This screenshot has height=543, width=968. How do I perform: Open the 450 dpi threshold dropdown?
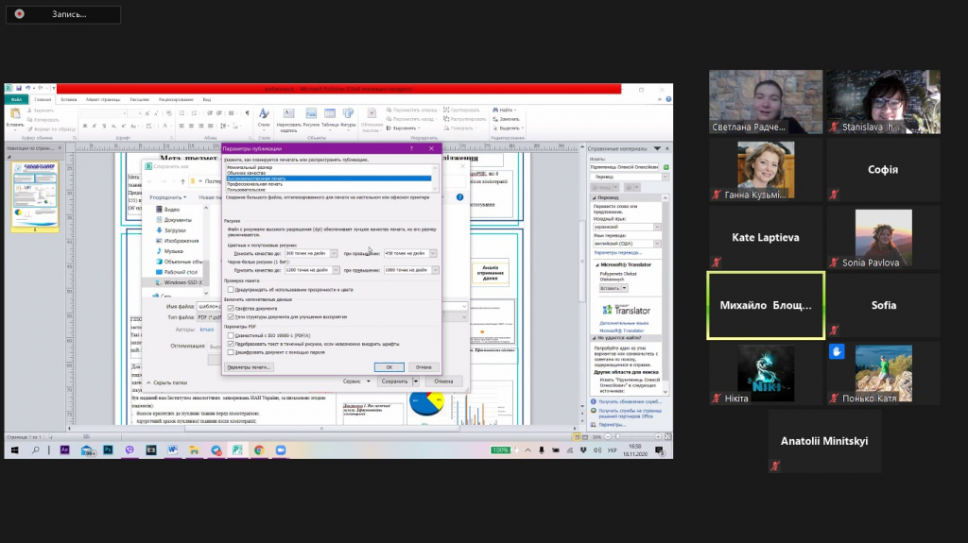tap(433, 253)
